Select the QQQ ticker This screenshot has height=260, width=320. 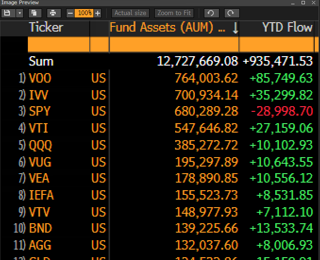(41, 145)
